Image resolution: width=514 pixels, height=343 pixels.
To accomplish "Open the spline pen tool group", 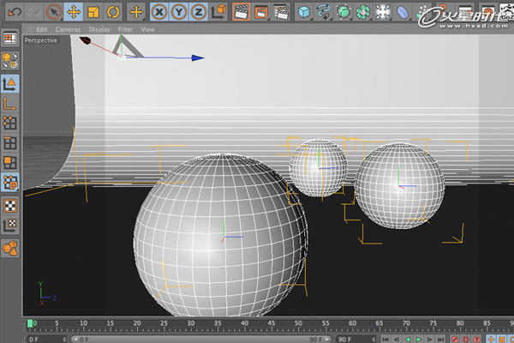I will click(x=325, y=12).
